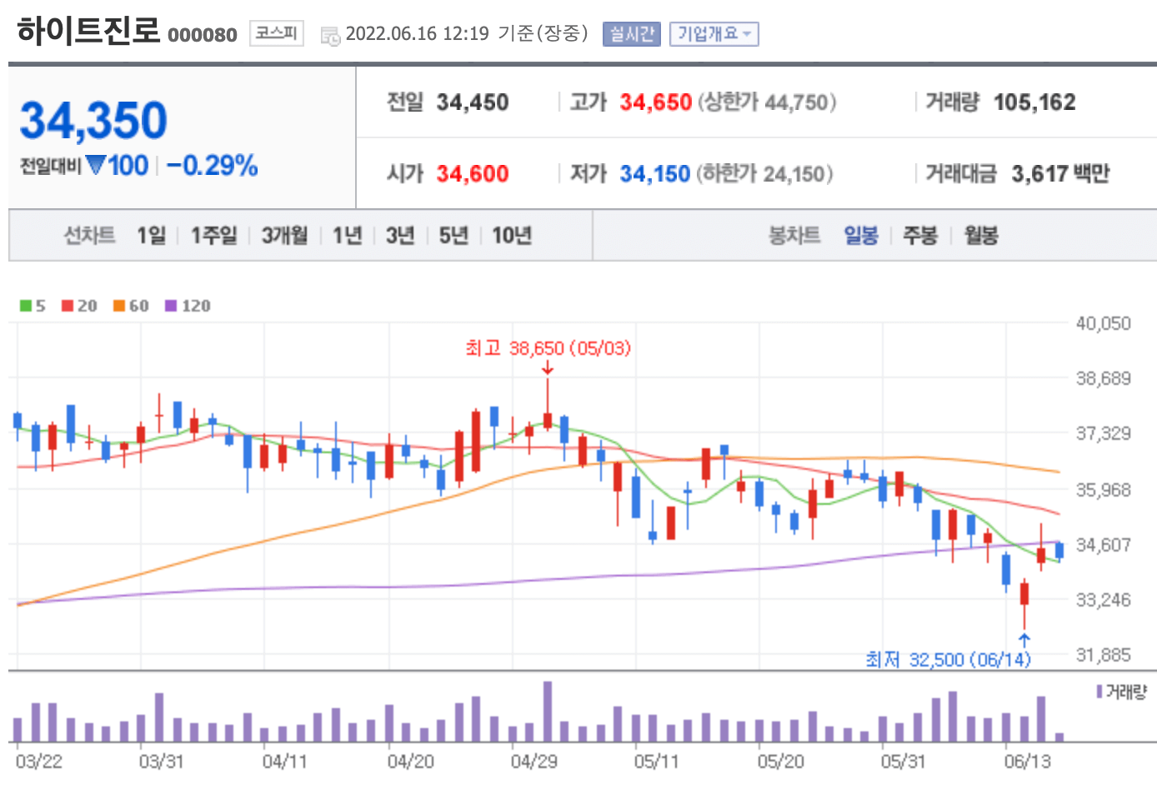Switch to 주봉 candle chart

point(921,236)
